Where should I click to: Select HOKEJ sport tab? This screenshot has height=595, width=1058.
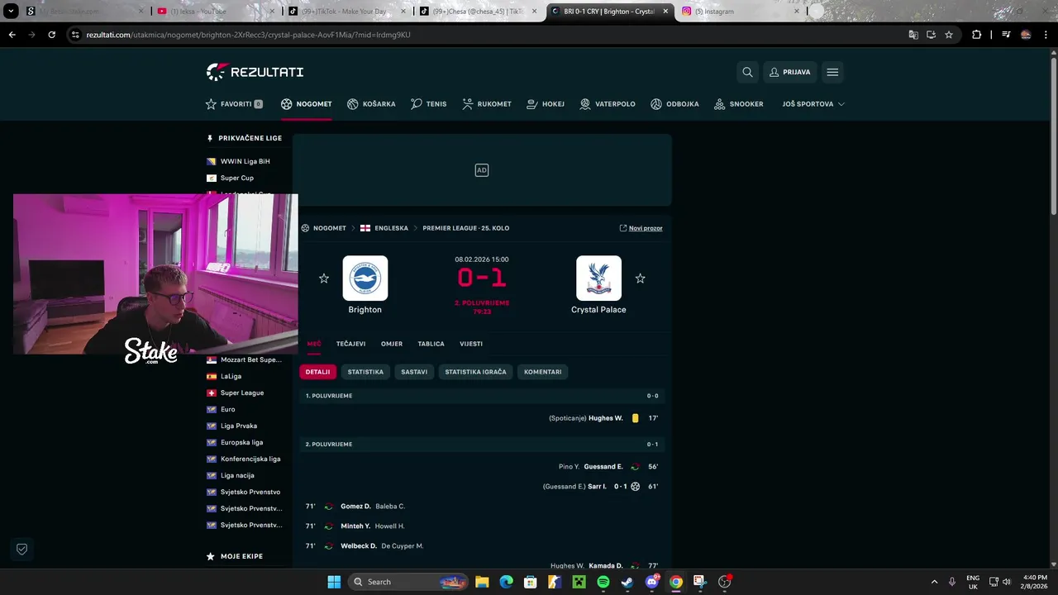[x=546, y=104]
